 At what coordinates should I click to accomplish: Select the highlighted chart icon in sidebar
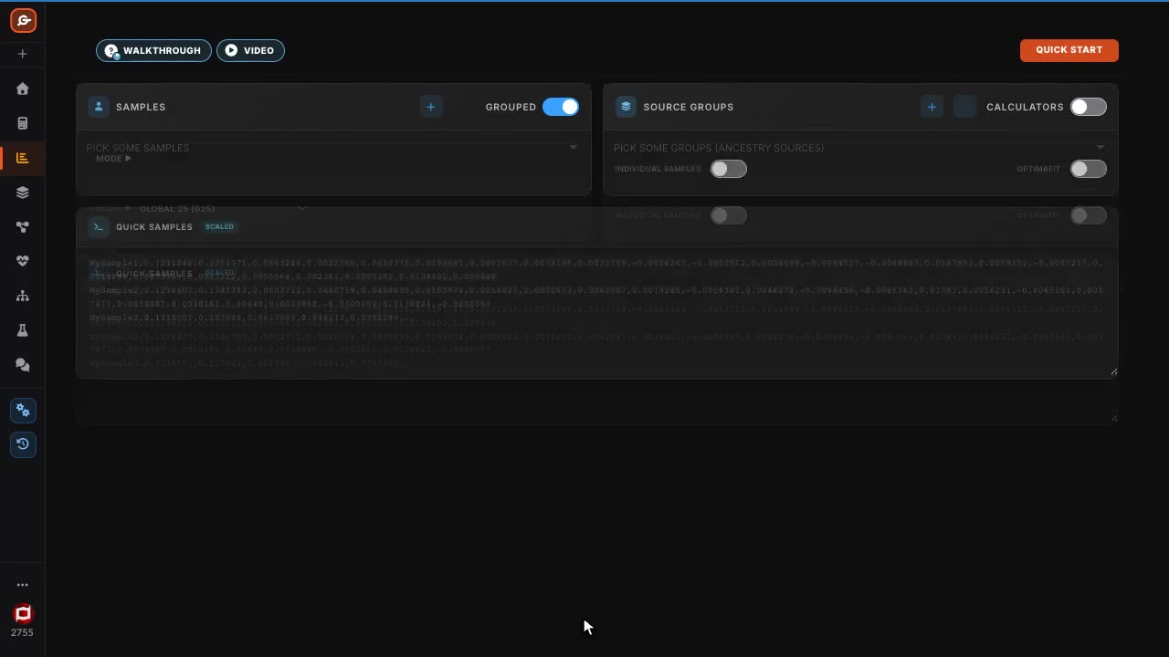pos(23,158)
